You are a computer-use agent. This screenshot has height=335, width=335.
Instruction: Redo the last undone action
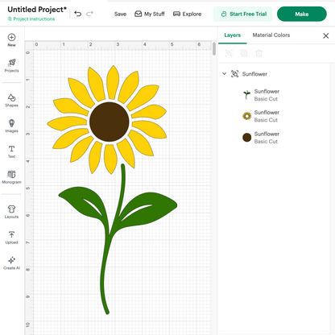(89, 14)
